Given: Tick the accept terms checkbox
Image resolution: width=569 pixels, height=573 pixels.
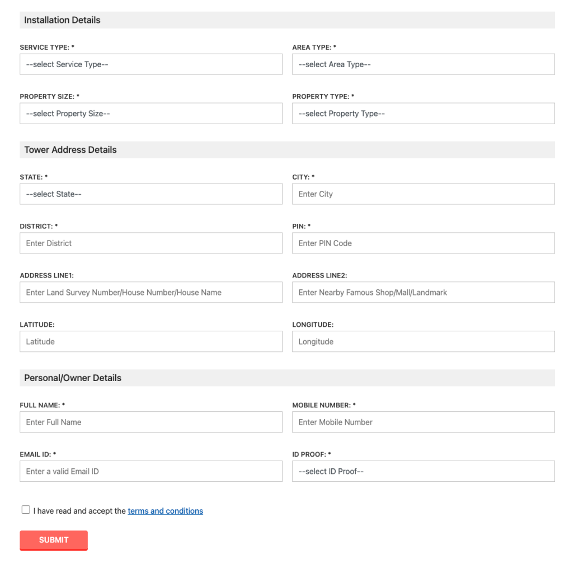Looking at the screenshot, I should [26, 510].
